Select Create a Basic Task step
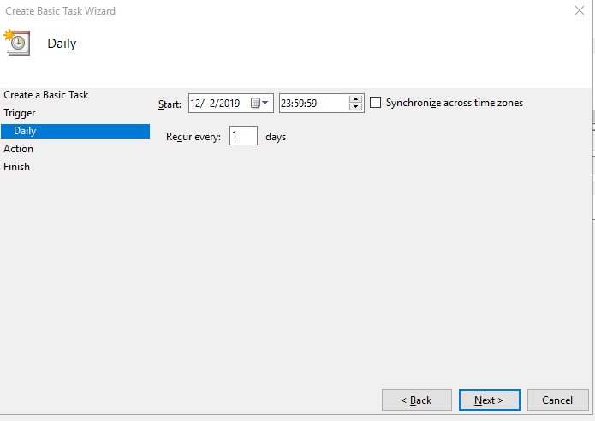The height and width of the screenshot is (421, 595). [x=46, y=95]
